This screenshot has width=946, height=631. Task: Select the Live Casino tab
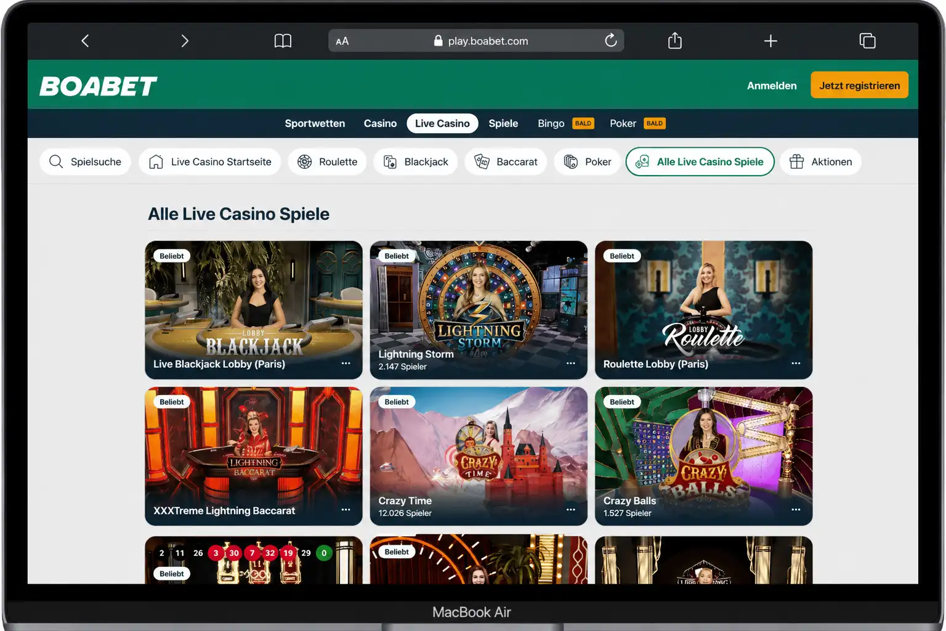tap(442, 123)
